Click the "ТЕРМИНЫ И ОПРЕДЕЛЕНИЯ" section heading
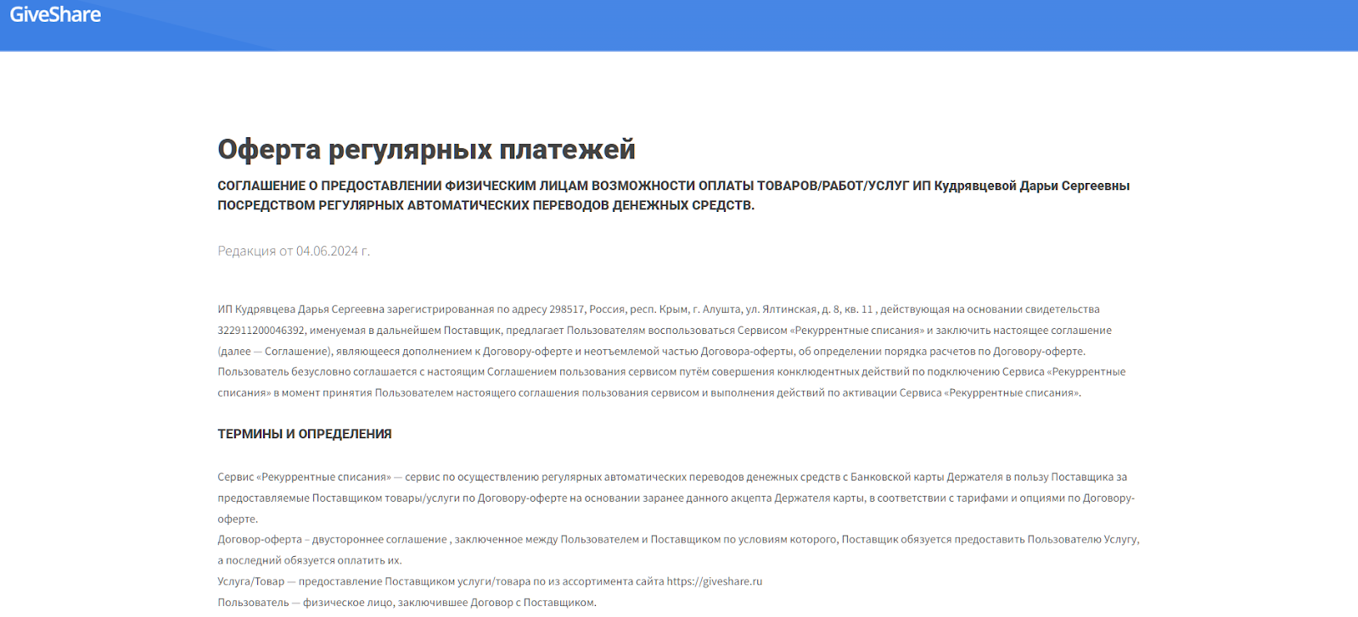The height and width of the screenshot is (617, 1358). tap(304, 434)
